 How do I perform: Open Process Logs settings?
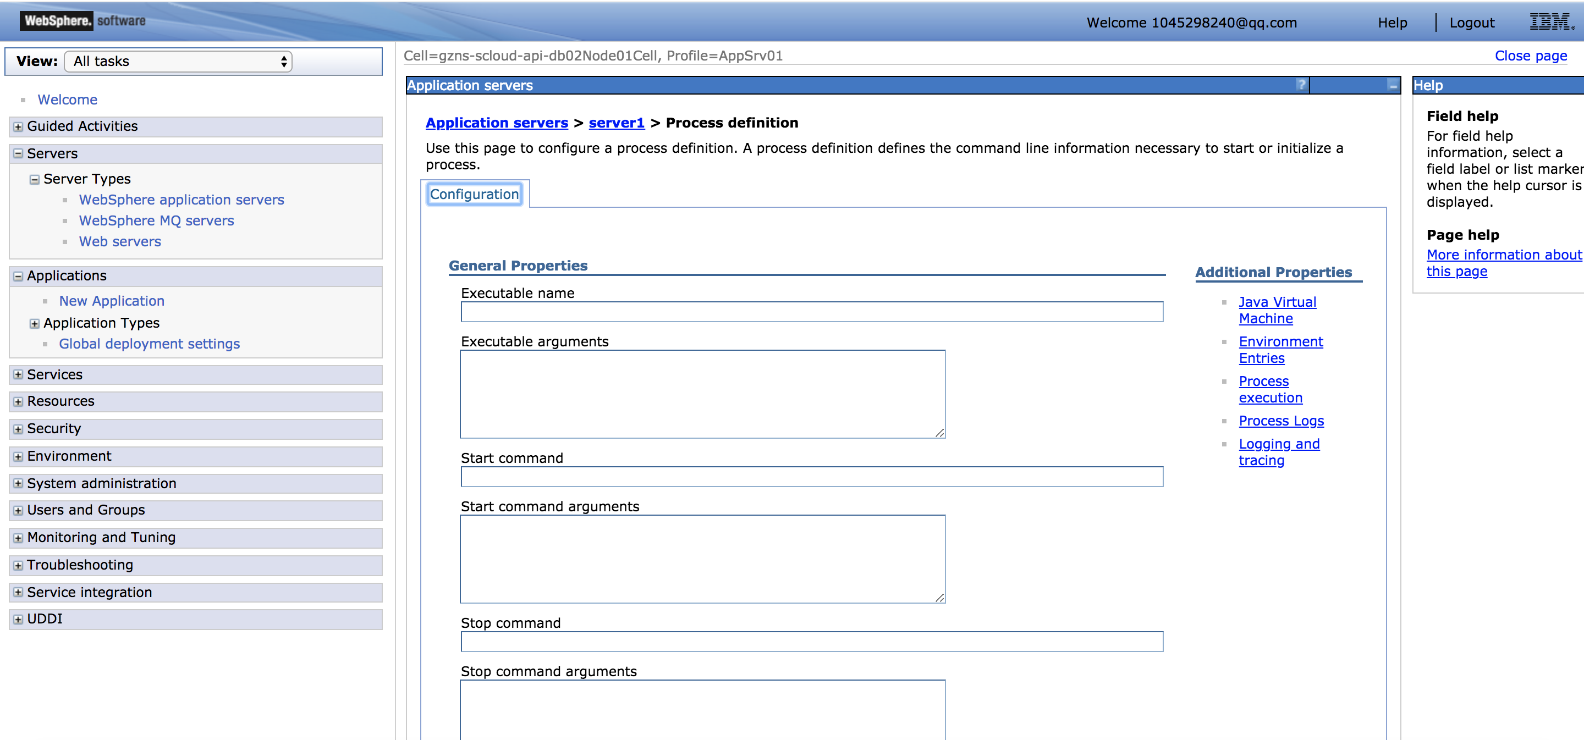pos(1281,421)
